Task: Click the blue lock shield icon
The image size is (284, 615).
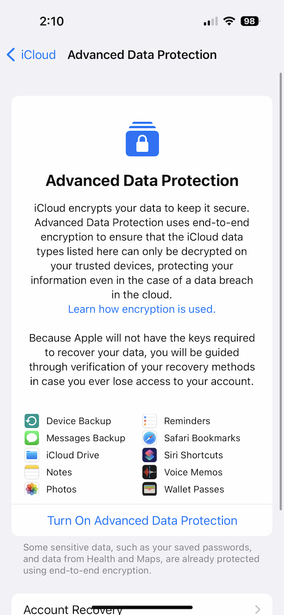Action: (142, 138)
